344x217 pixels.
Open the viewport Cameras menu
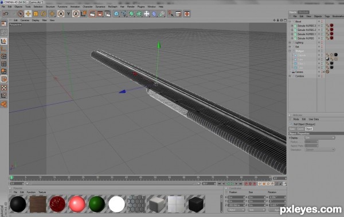(x=25, y=20)
